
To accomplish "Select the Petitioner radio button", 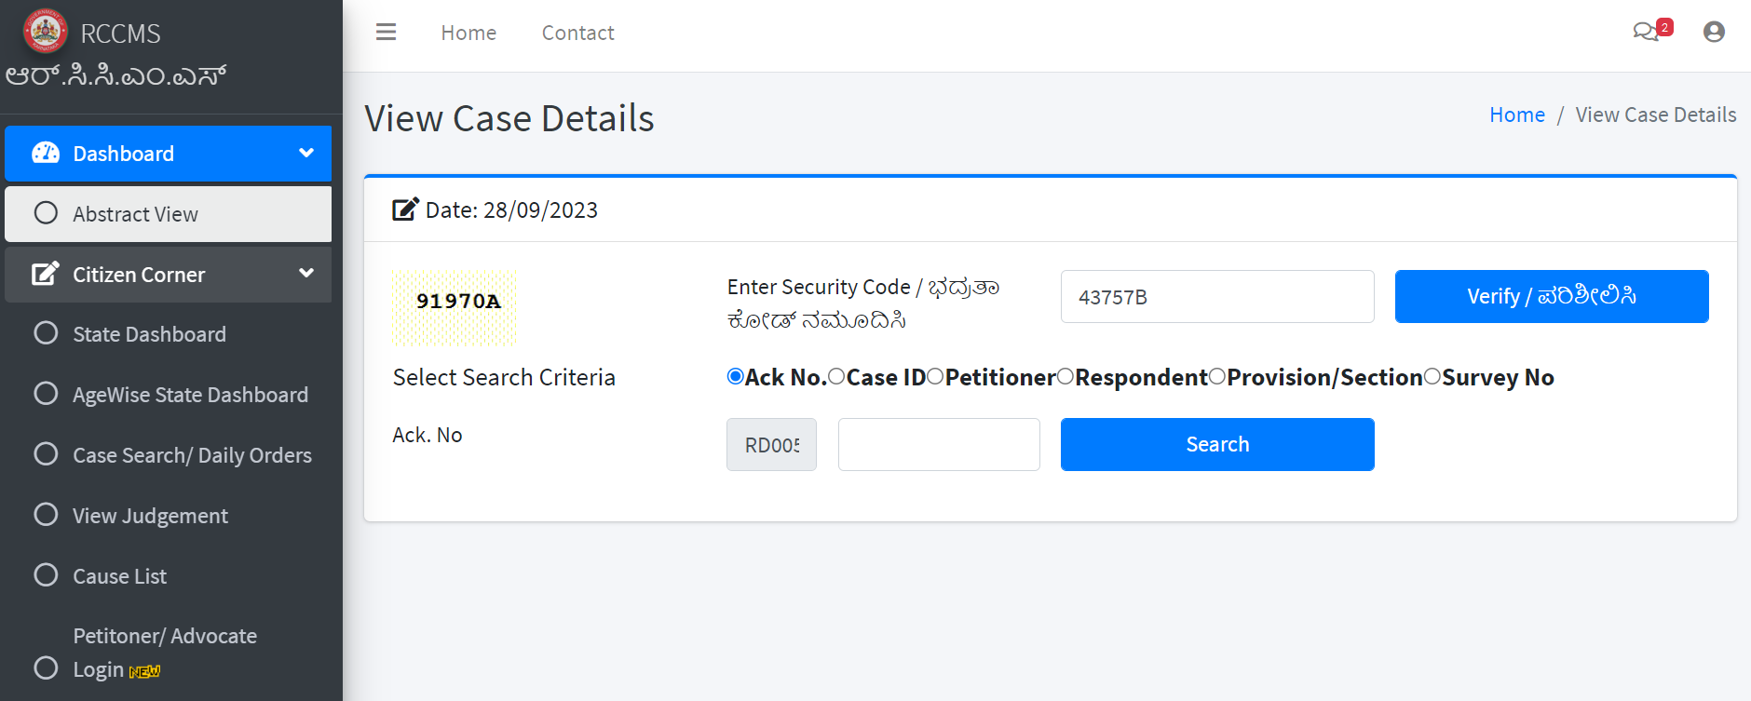I will tap(935, 376).
